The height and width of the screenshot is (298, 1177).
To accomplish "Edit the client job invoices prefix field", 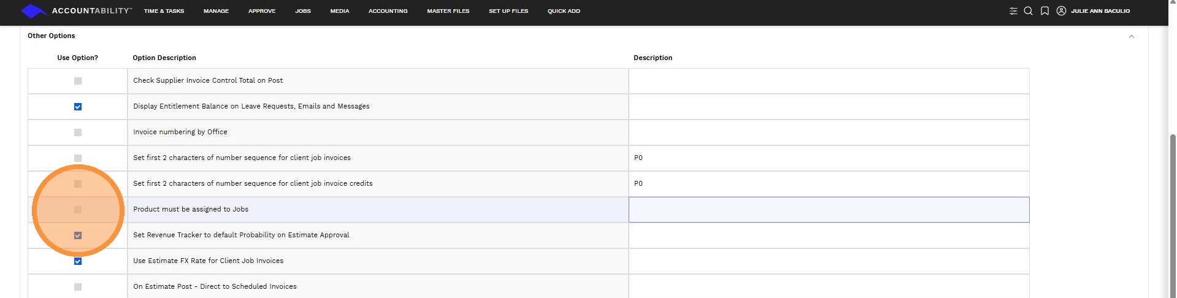I will coord(829,158).
